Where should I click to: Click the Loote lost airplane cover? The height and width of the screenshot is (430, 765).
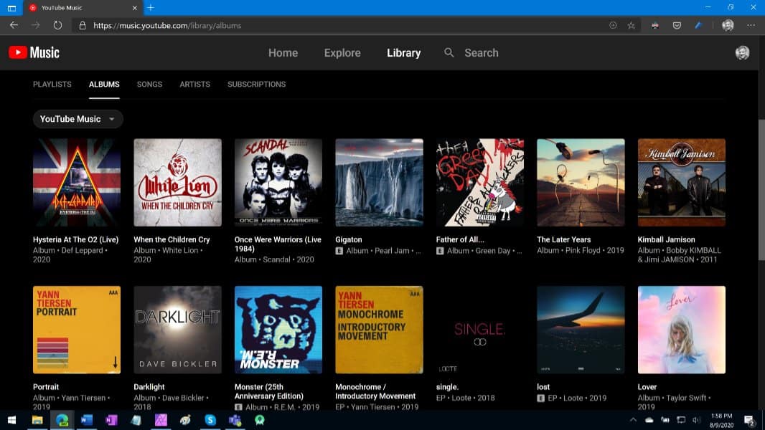click(x=581, y=330)
